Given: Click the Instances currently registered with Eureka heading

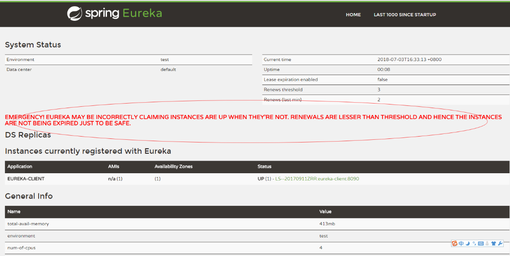Looking at the screenshot, I should tap(88, 151).
